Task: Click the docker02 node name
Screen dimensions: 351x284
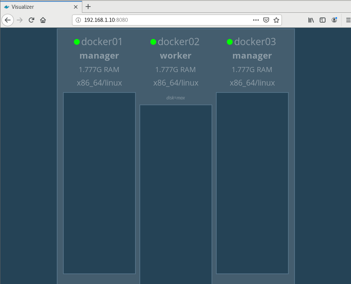Action: tap(178, 42)
